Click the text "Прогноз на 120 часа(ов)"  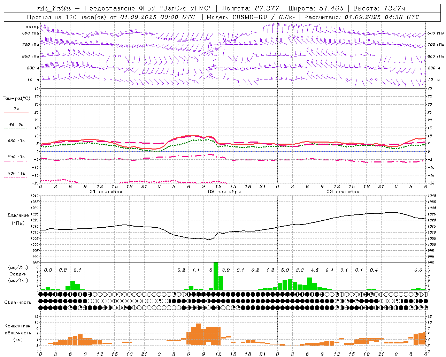point(67,17)
